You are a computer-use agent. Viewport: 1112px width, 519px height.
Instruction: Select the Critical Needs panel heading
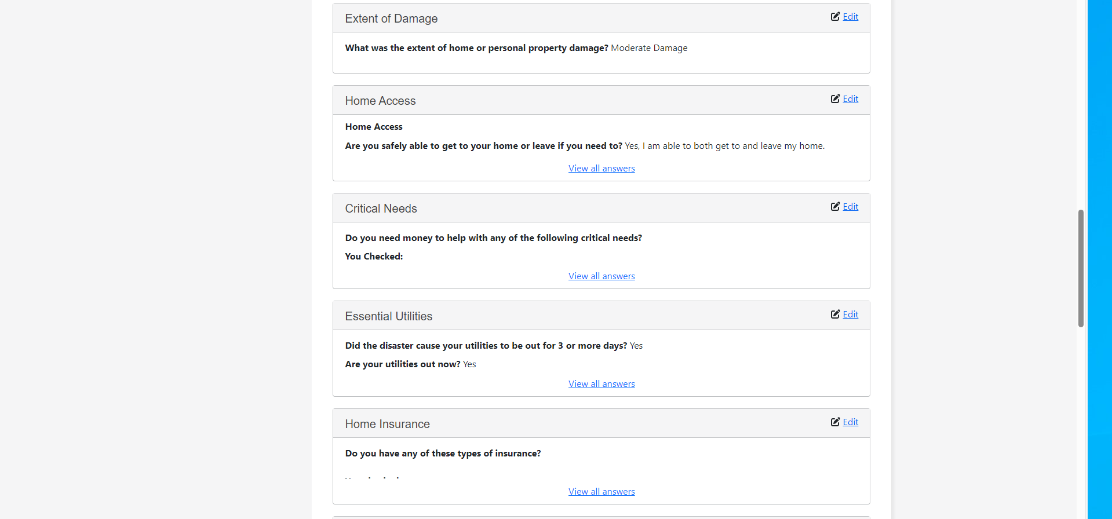click(x=381, y=209)
